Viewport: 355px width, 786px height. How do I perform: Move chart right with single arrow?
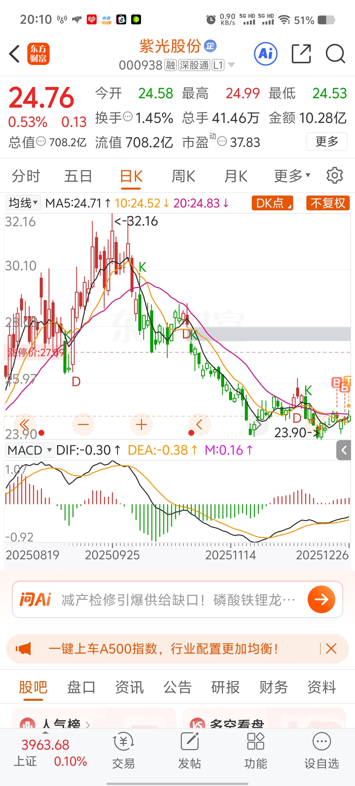(x=258, y=424)
